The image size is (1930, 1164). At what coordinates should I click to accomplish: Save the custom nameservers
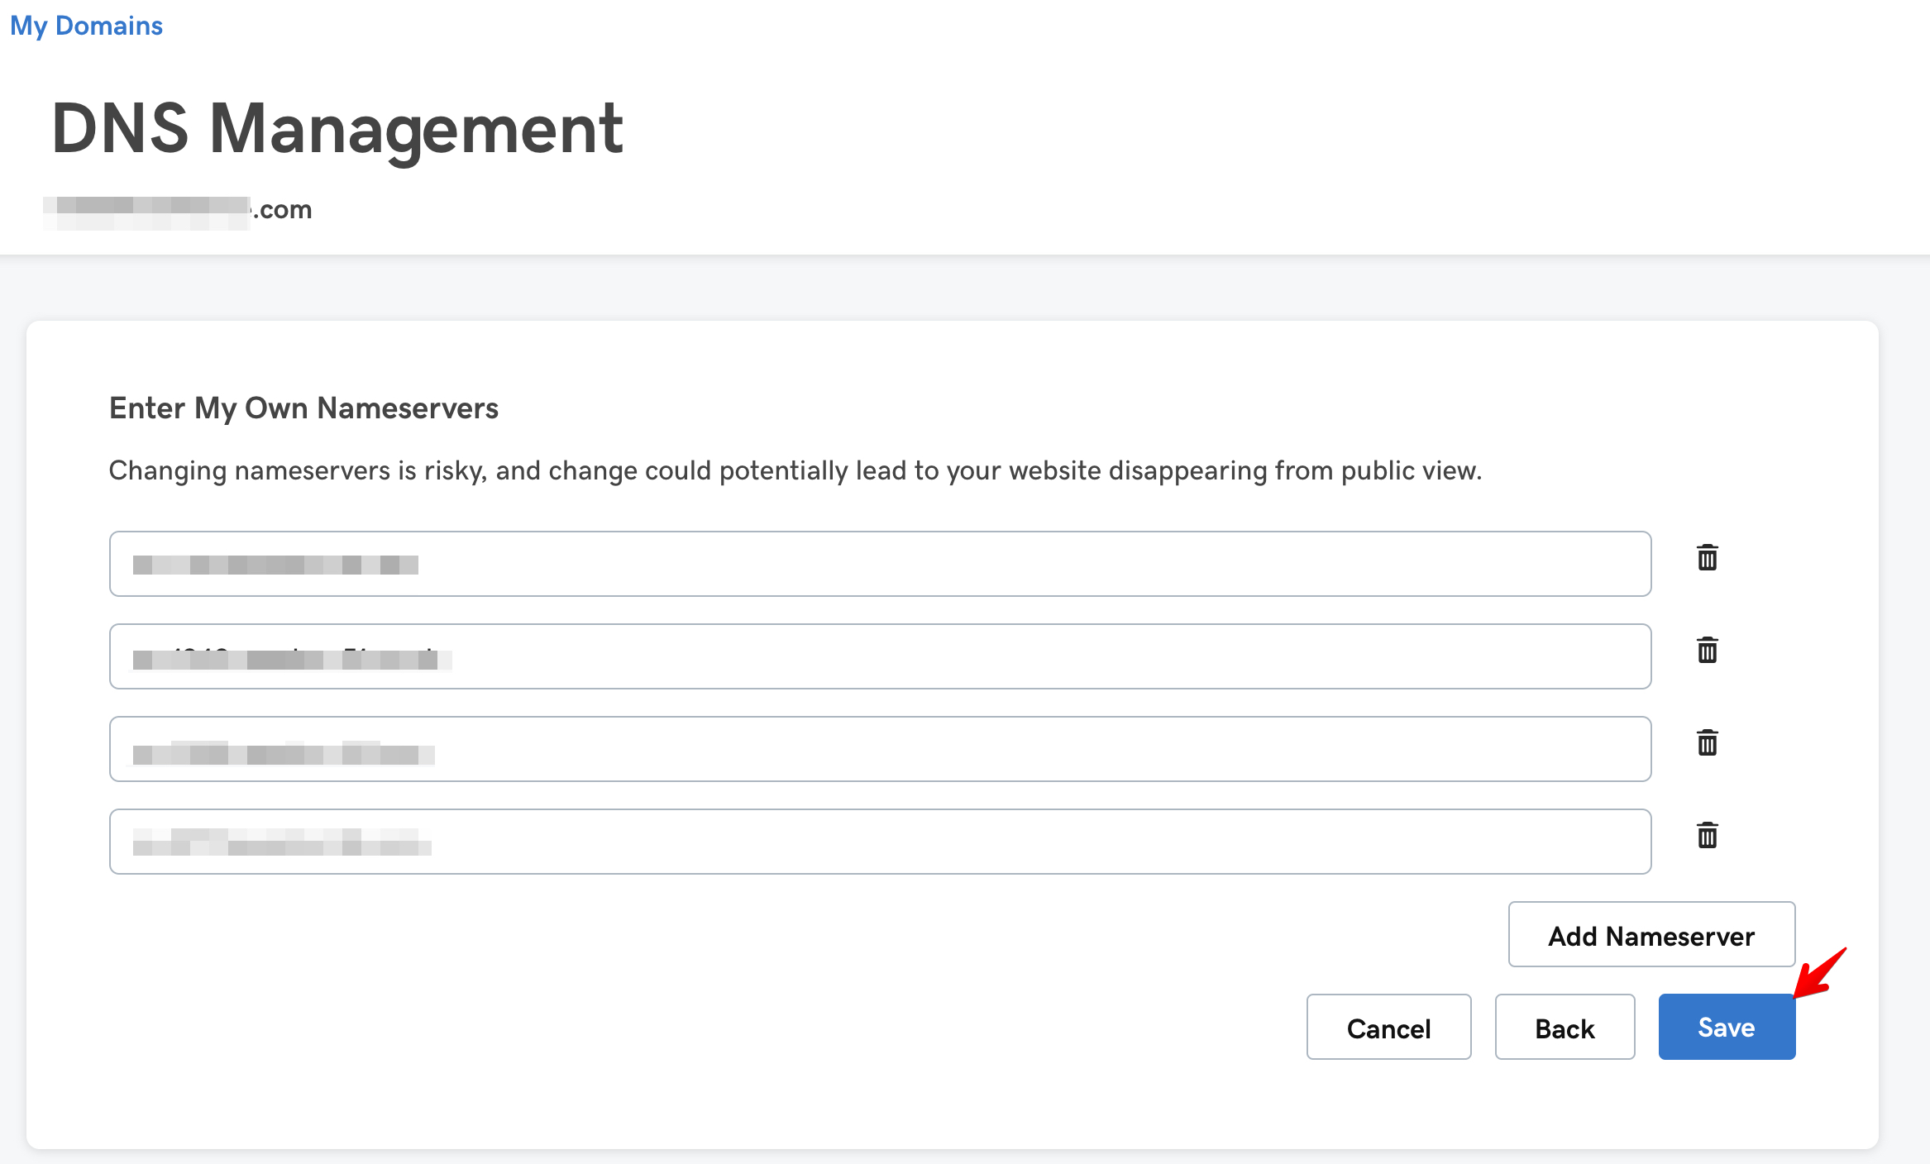click(x=1727, y=1028)
